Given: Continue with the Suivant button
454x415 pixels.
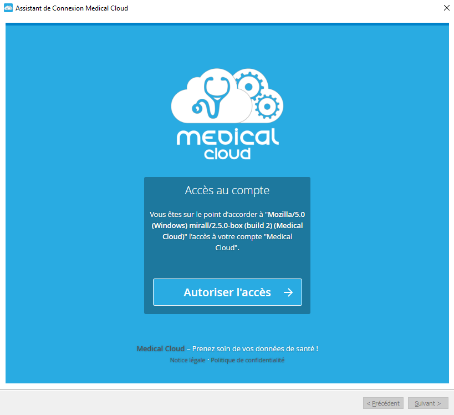Looking at the screenshot, I should point(428,403).
